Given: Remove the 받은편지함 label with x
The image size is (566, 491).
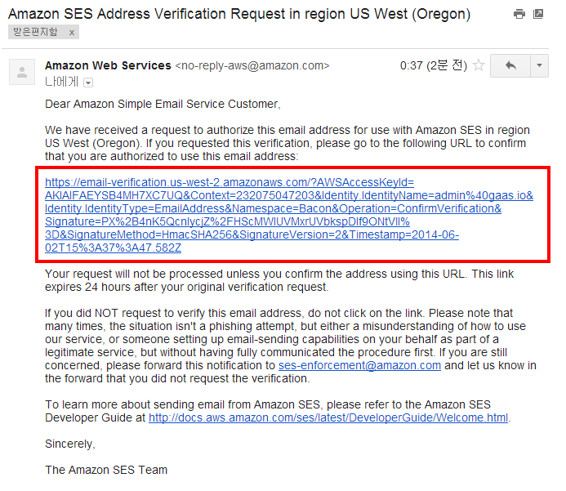Looking at the screenshot, I should 72,32.
